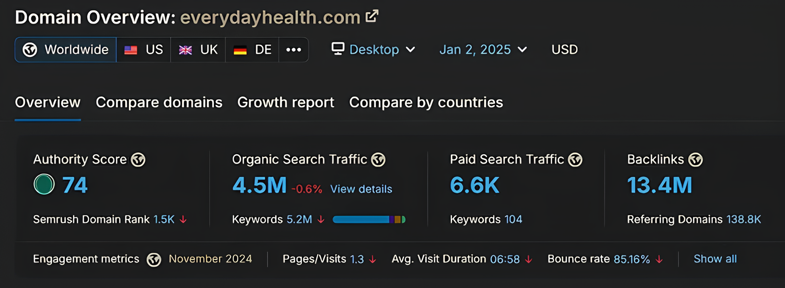Click the UK flag icon
This screenshot has width=785, height=288.
(x=185, y=50)
